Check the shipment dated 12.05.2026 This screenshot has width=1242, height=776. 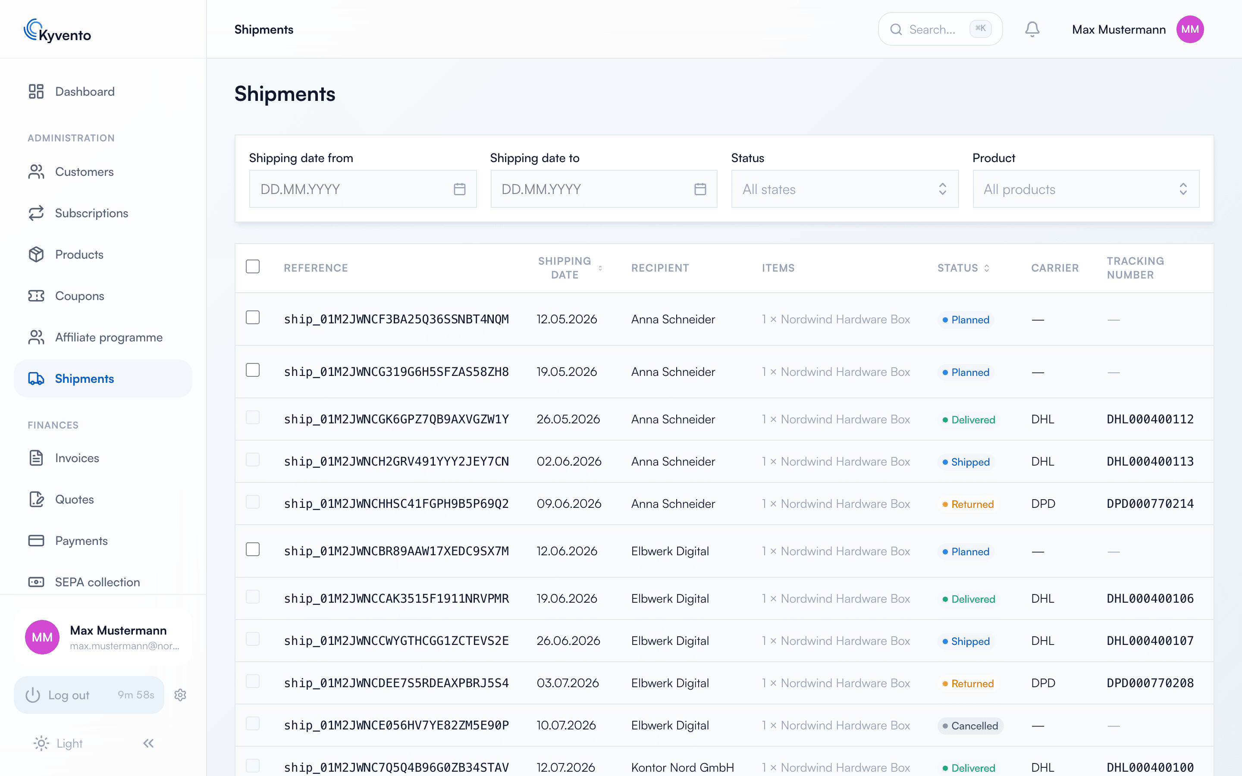pos(253,318)
